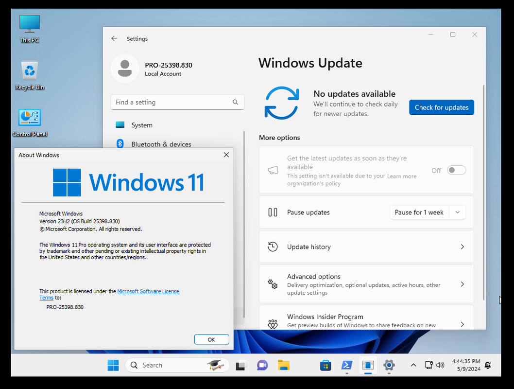
Task: Click the Pause updates pause icon
Action: [273, 212]
